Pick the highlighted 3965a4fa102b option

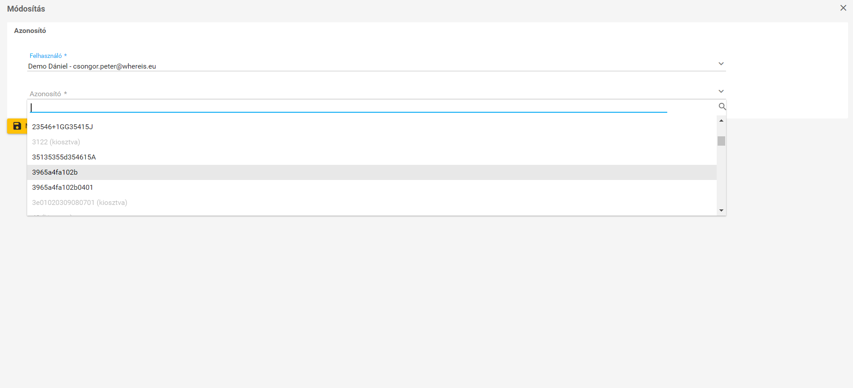coord(55,172)
